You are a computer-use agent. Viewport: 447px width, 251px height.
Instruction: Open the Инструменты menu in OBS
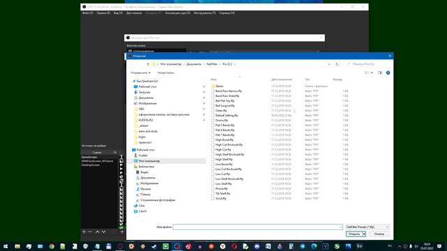pos(205,13)
